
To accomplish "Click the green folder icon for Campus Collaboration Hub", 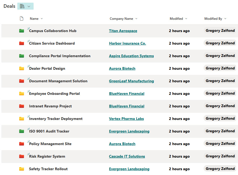I will click(22, 31).
